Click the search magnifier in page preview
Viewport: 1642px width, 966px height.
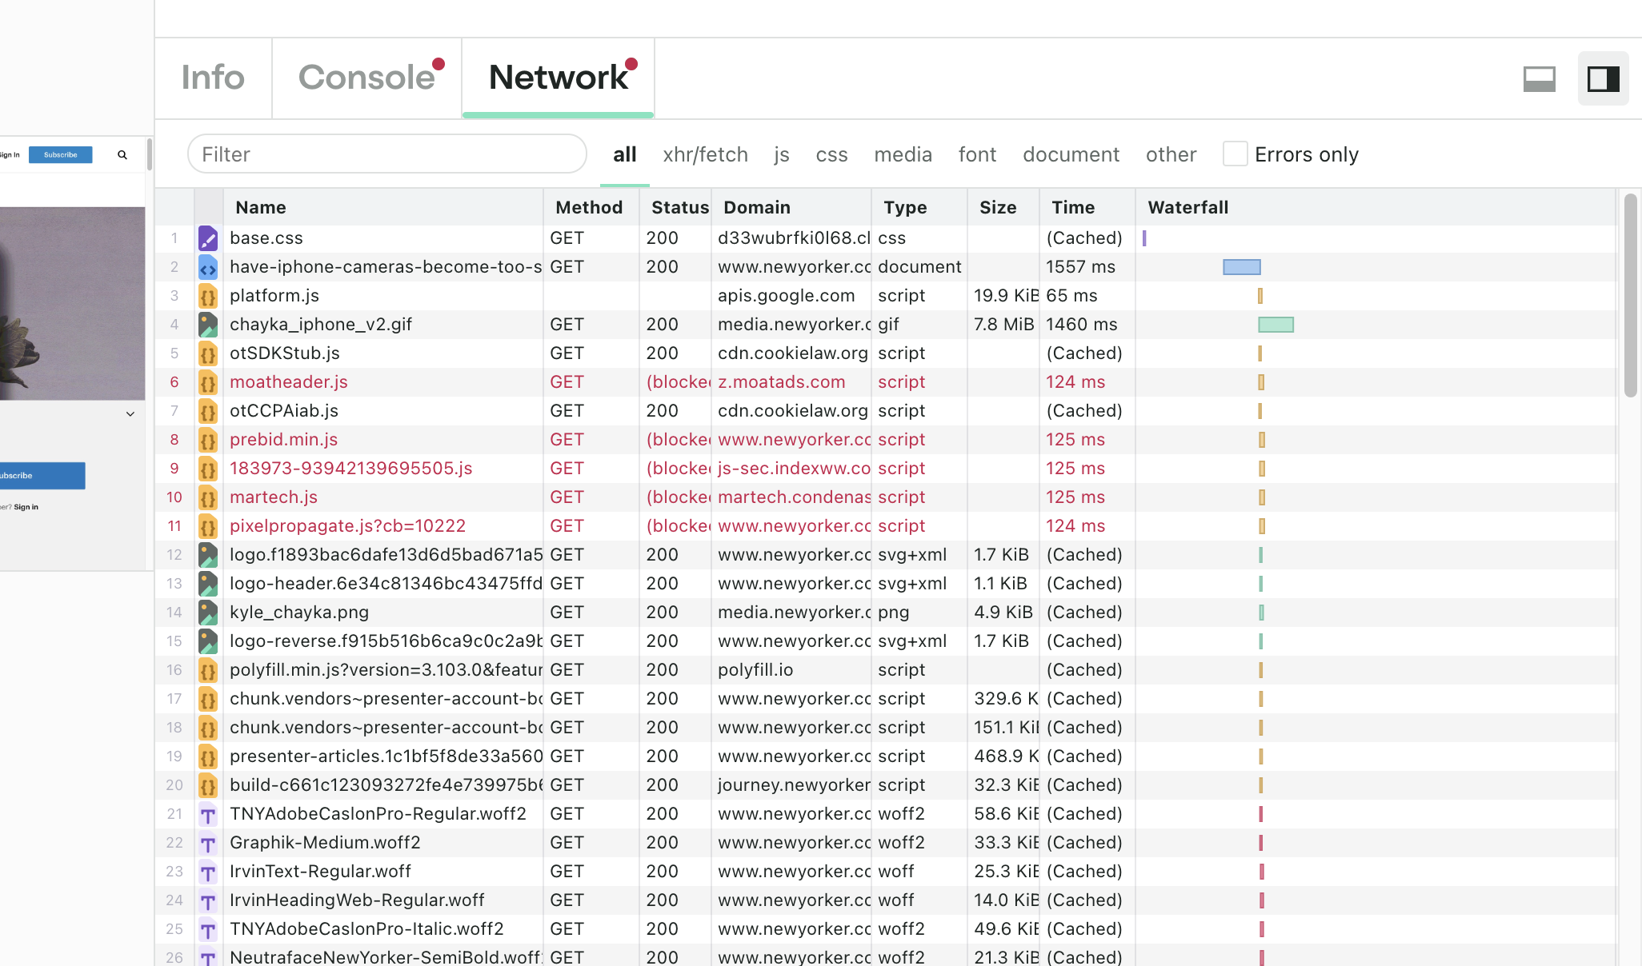point(122,155)
